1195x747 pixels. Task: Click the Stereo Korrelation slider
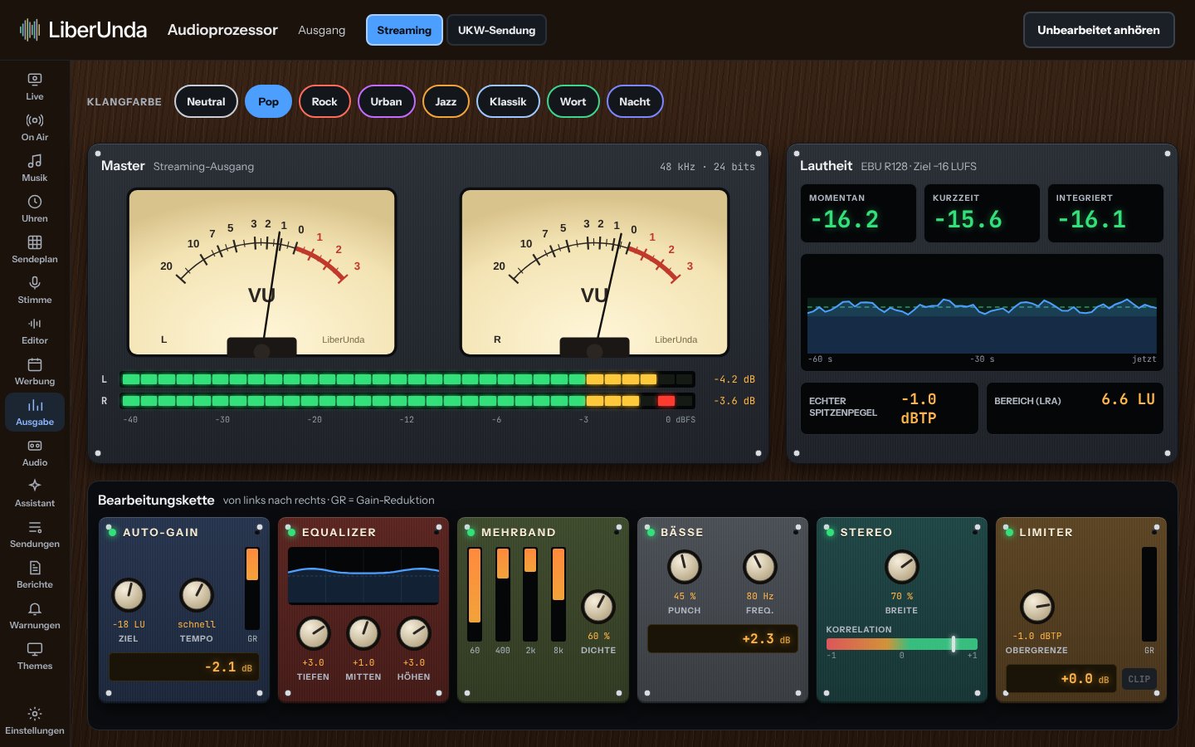point(901,644)
